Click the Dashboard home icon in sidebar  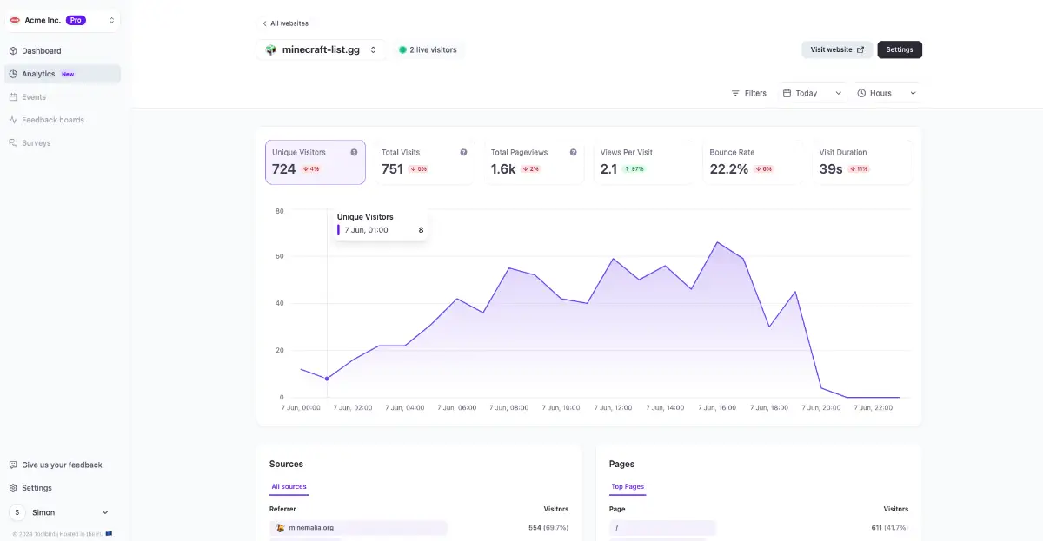pos(14,51)
